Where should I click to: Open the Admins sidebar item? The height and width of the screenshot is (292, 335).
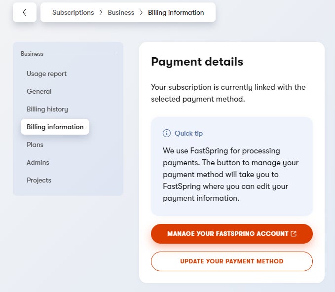pyautogui.click(x=38, y=162)
